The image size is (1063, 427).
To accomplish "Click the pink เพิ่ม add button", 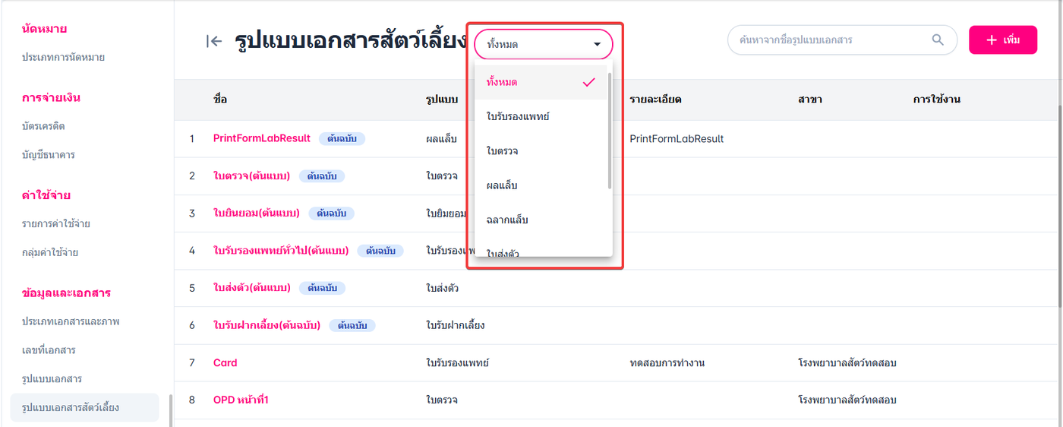I will [x=1002, y=40].
